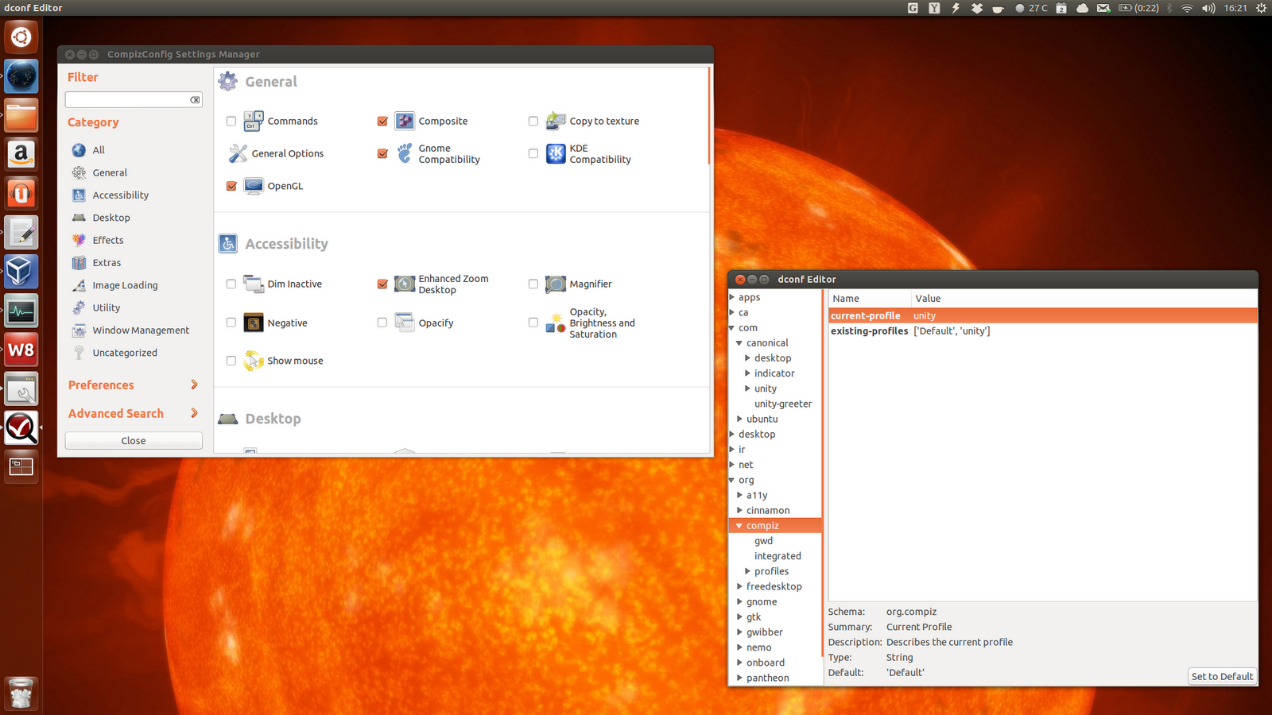Open Amazon from the launcher
Viewport: 1272px width, 715px height.
coord(21,154)
